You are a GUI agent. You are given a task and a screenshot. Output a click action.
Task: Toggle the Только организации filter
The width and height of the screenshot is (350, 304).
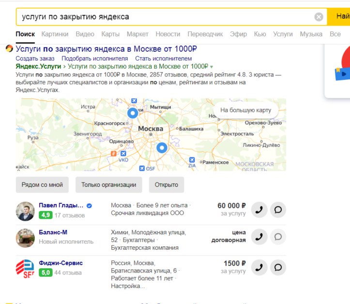tap(109, 185)
